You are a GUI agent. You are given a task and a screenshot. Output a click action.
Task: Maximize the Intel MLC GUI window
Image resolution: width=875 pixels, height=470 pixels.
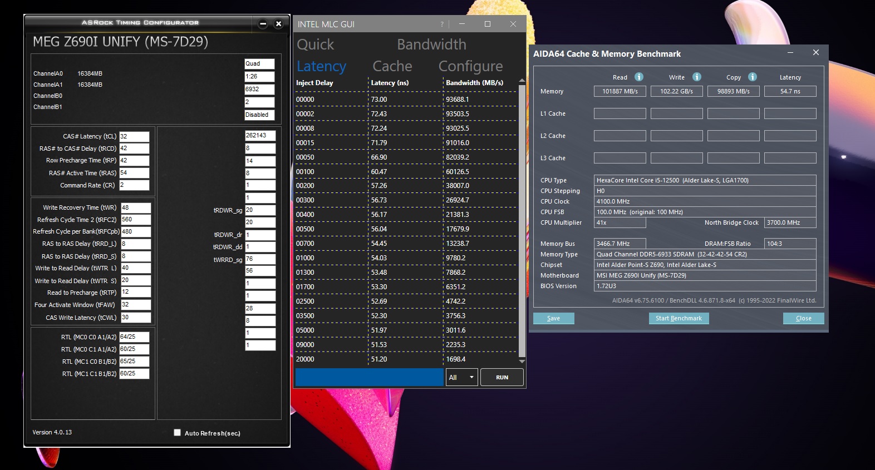[488, 24]
